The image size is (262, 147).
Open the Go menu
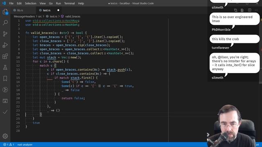click(x=51, y=3)
